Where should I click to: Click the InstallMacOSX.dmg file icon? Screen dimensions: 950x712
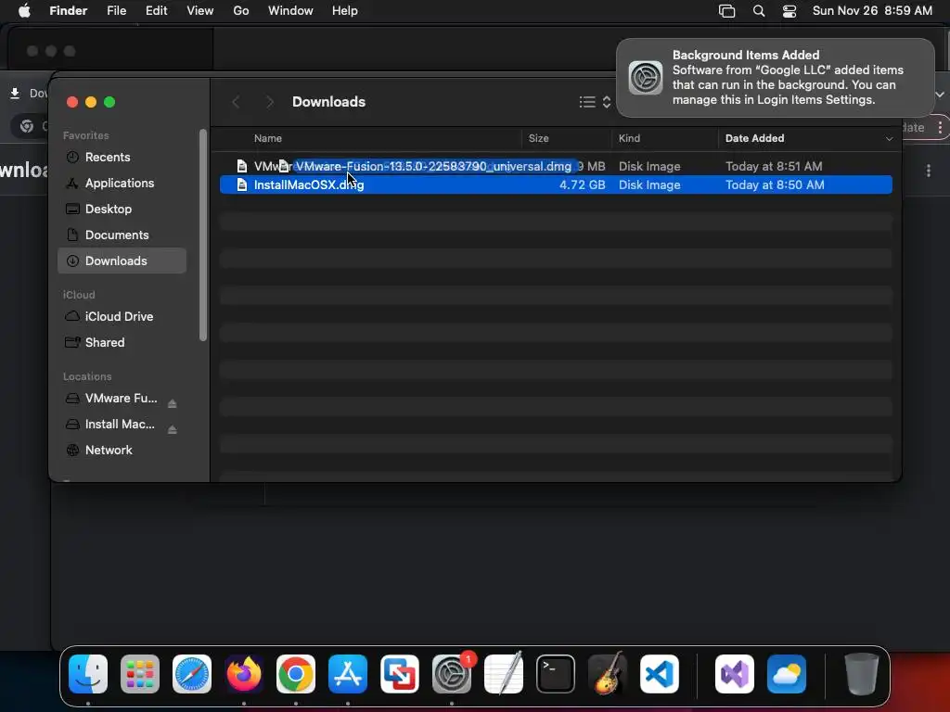tap(242, 184)
